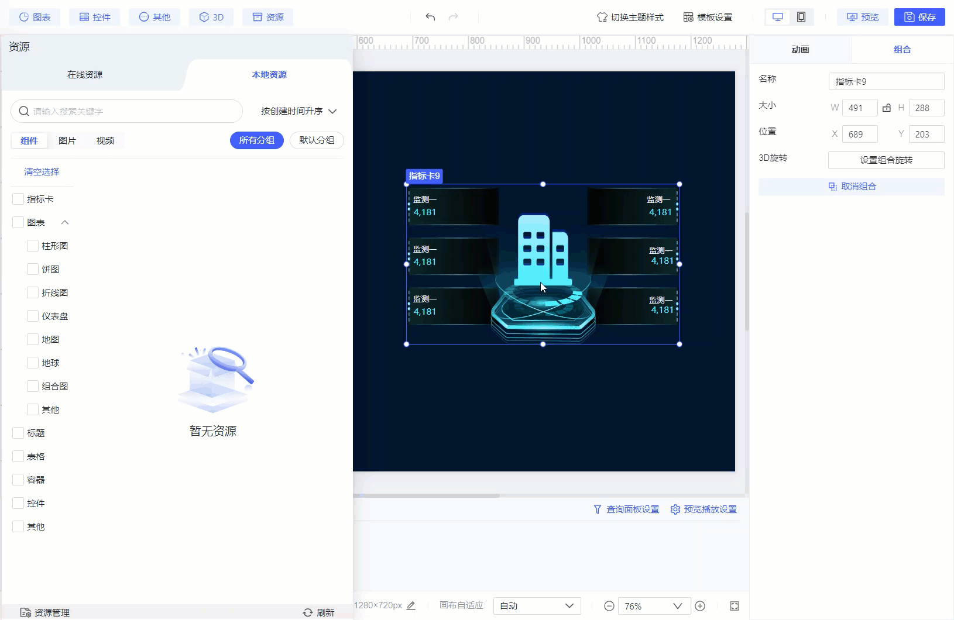
Task: Toggle the aspect ratio lock icon
Action: (x=887, y=108)
